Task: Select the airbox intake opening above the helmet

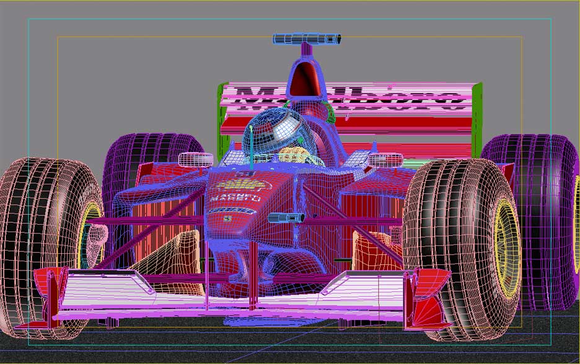Action: tap(305, 80)
